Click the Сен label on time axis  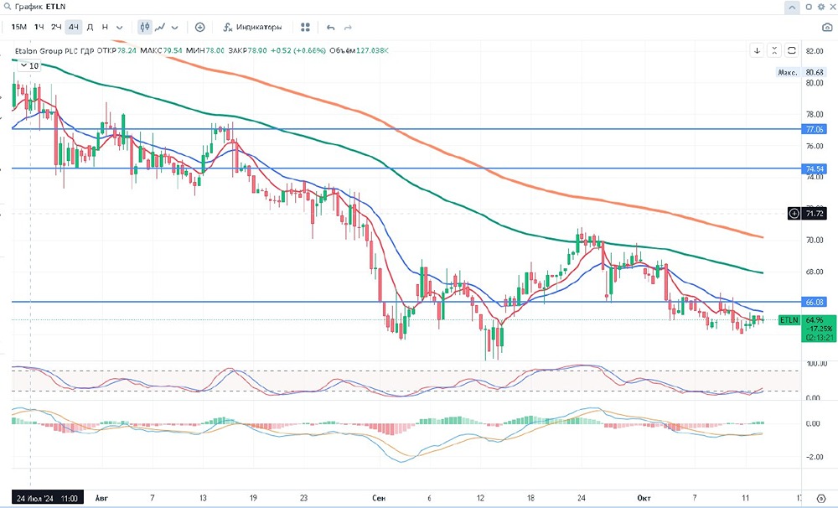[379, 499]
